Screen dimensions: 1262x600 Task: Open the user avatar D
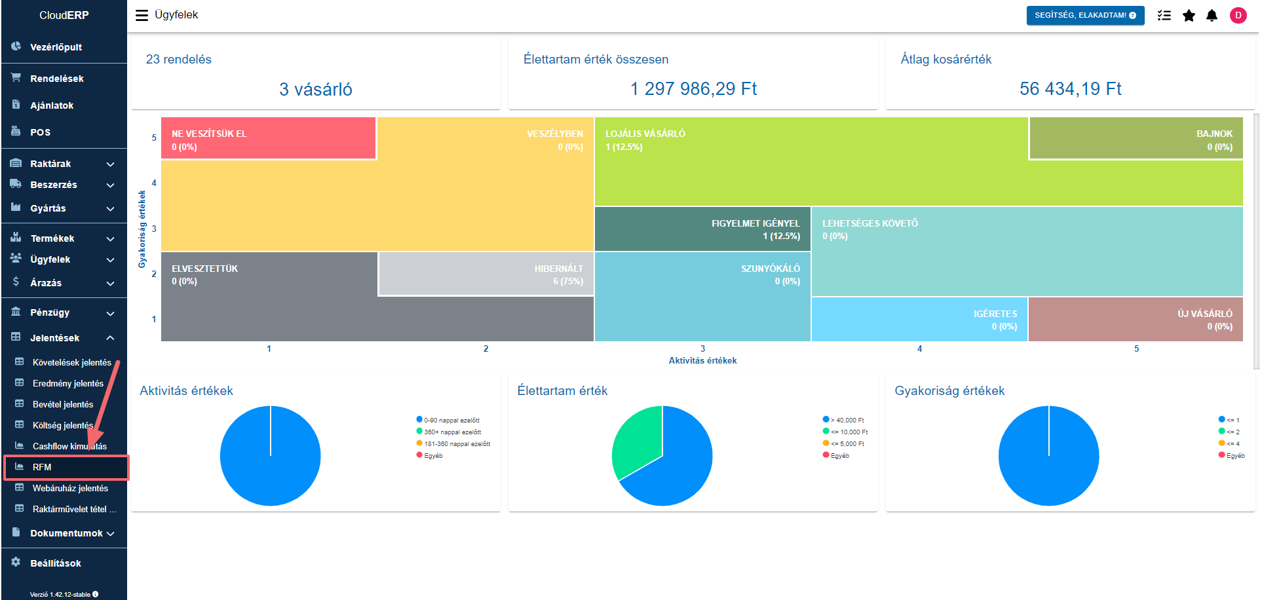(x=1238, y=15)
